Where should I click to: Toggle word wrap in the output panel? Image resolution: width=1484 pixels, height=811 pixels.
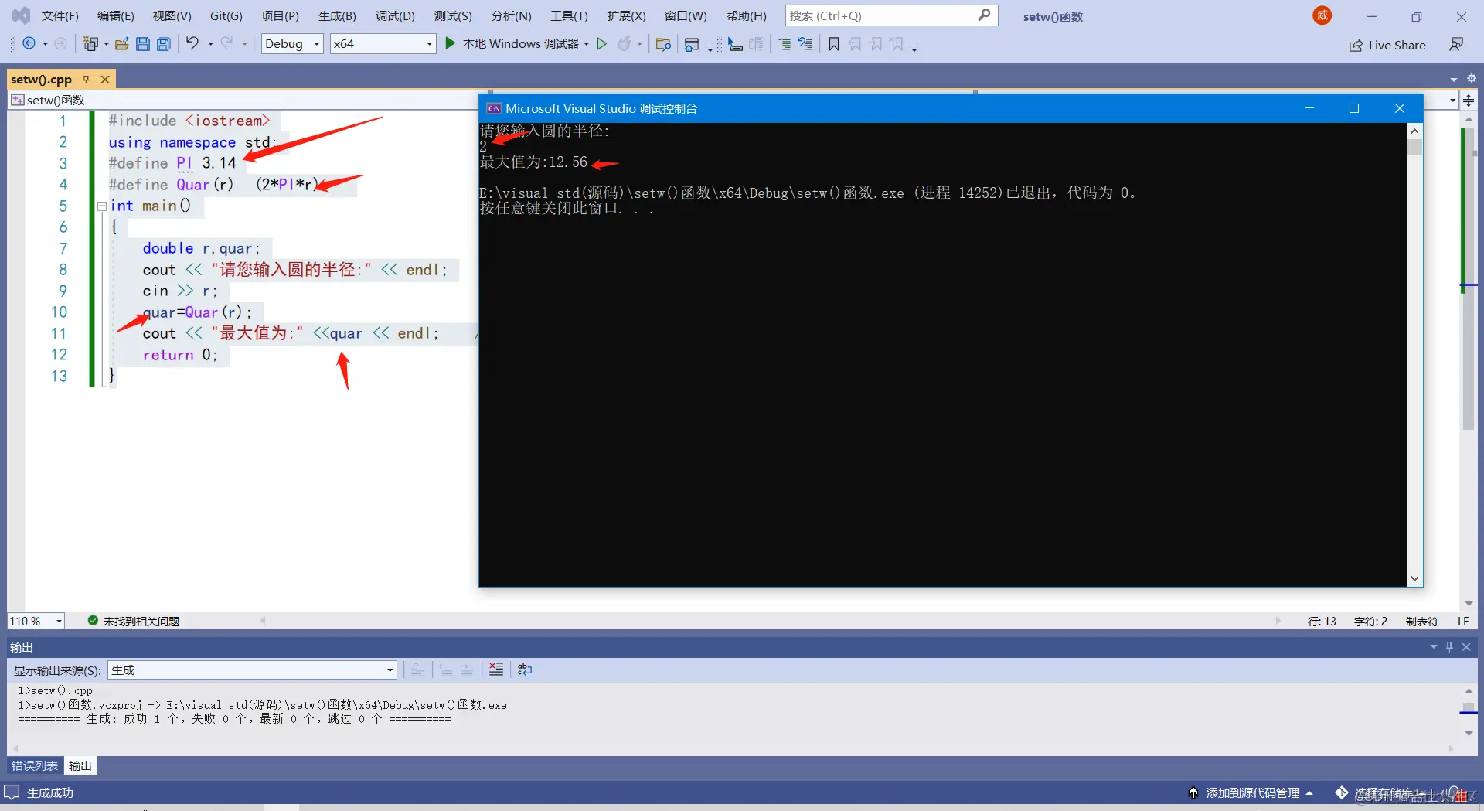pos(525,670)
